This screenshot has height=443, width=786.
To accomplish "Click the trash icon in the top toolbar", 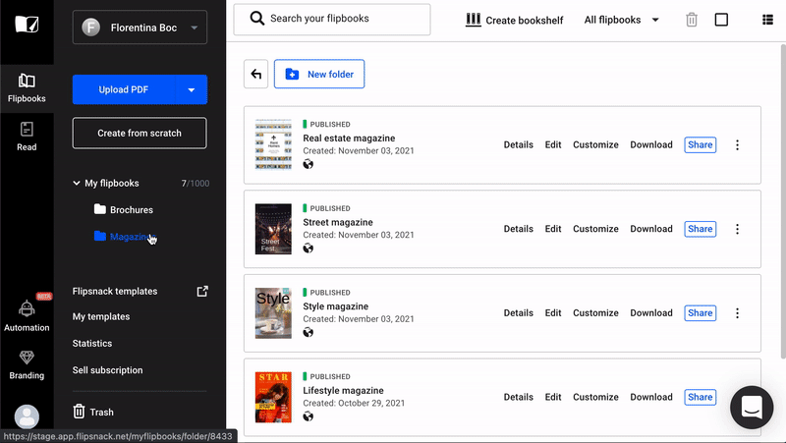I will point(692,20).
